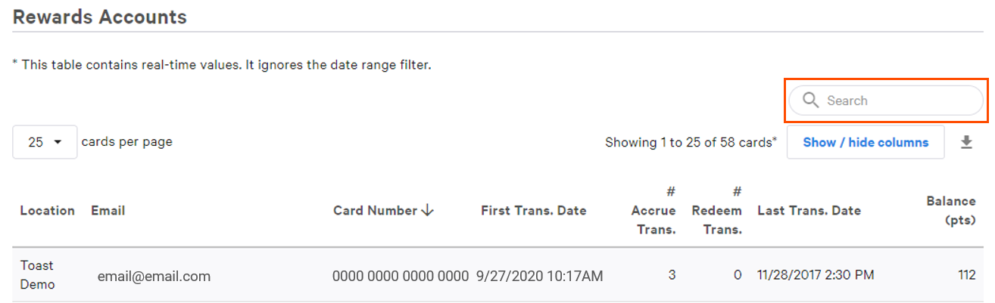The image size is (995, 303).
Task: Click card number 0000 0000 0000 0000
Action: tap(401, 277)
